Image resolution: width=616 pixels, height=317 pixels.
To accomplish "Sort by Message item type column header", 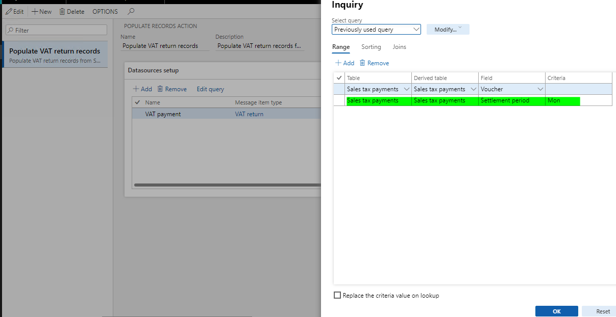I will tap(258, 102).
